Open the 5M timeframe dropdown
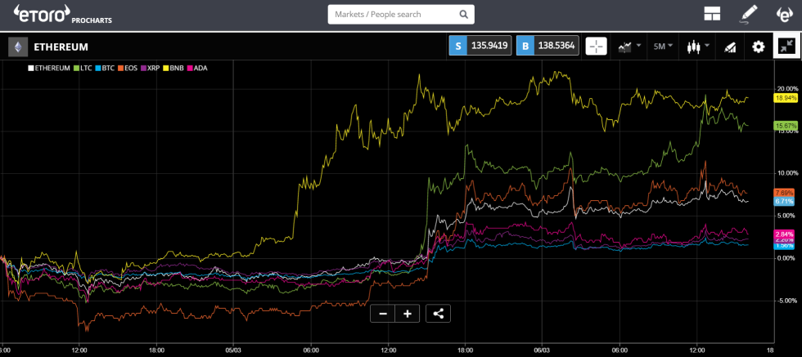This screenshot has height=357, width=802. tap(662, 47)
